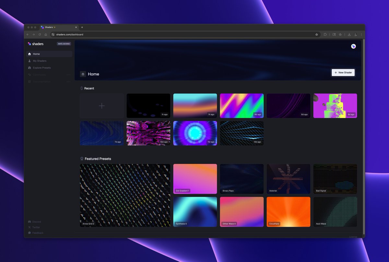389x262 pixels.
Task: Click the Discord icon in sidebar
Action: tap(29, 222)
